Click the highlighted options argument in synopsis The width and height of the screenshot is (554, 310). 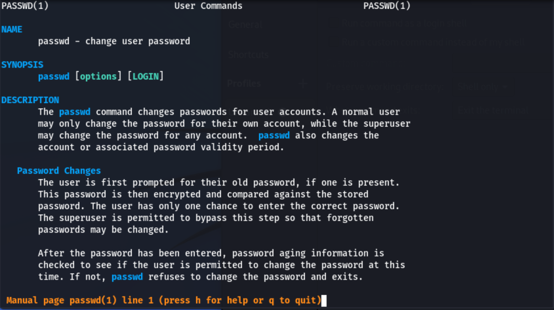(98, 76)
